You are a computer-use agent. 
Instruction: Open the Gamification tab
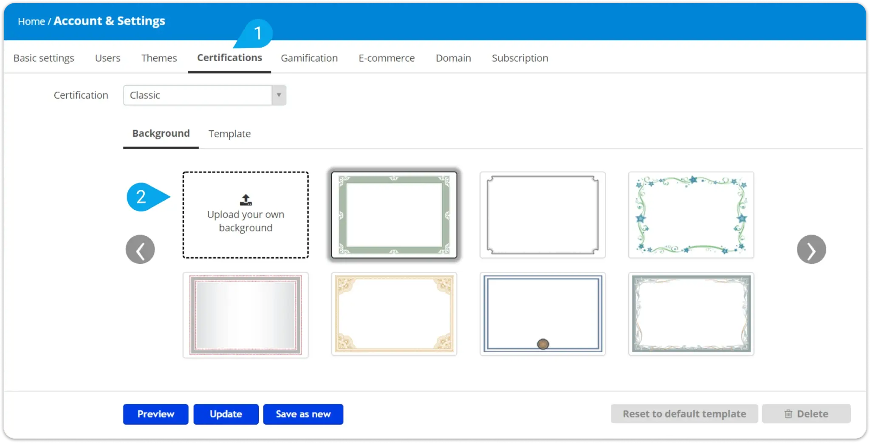(309, 58)
